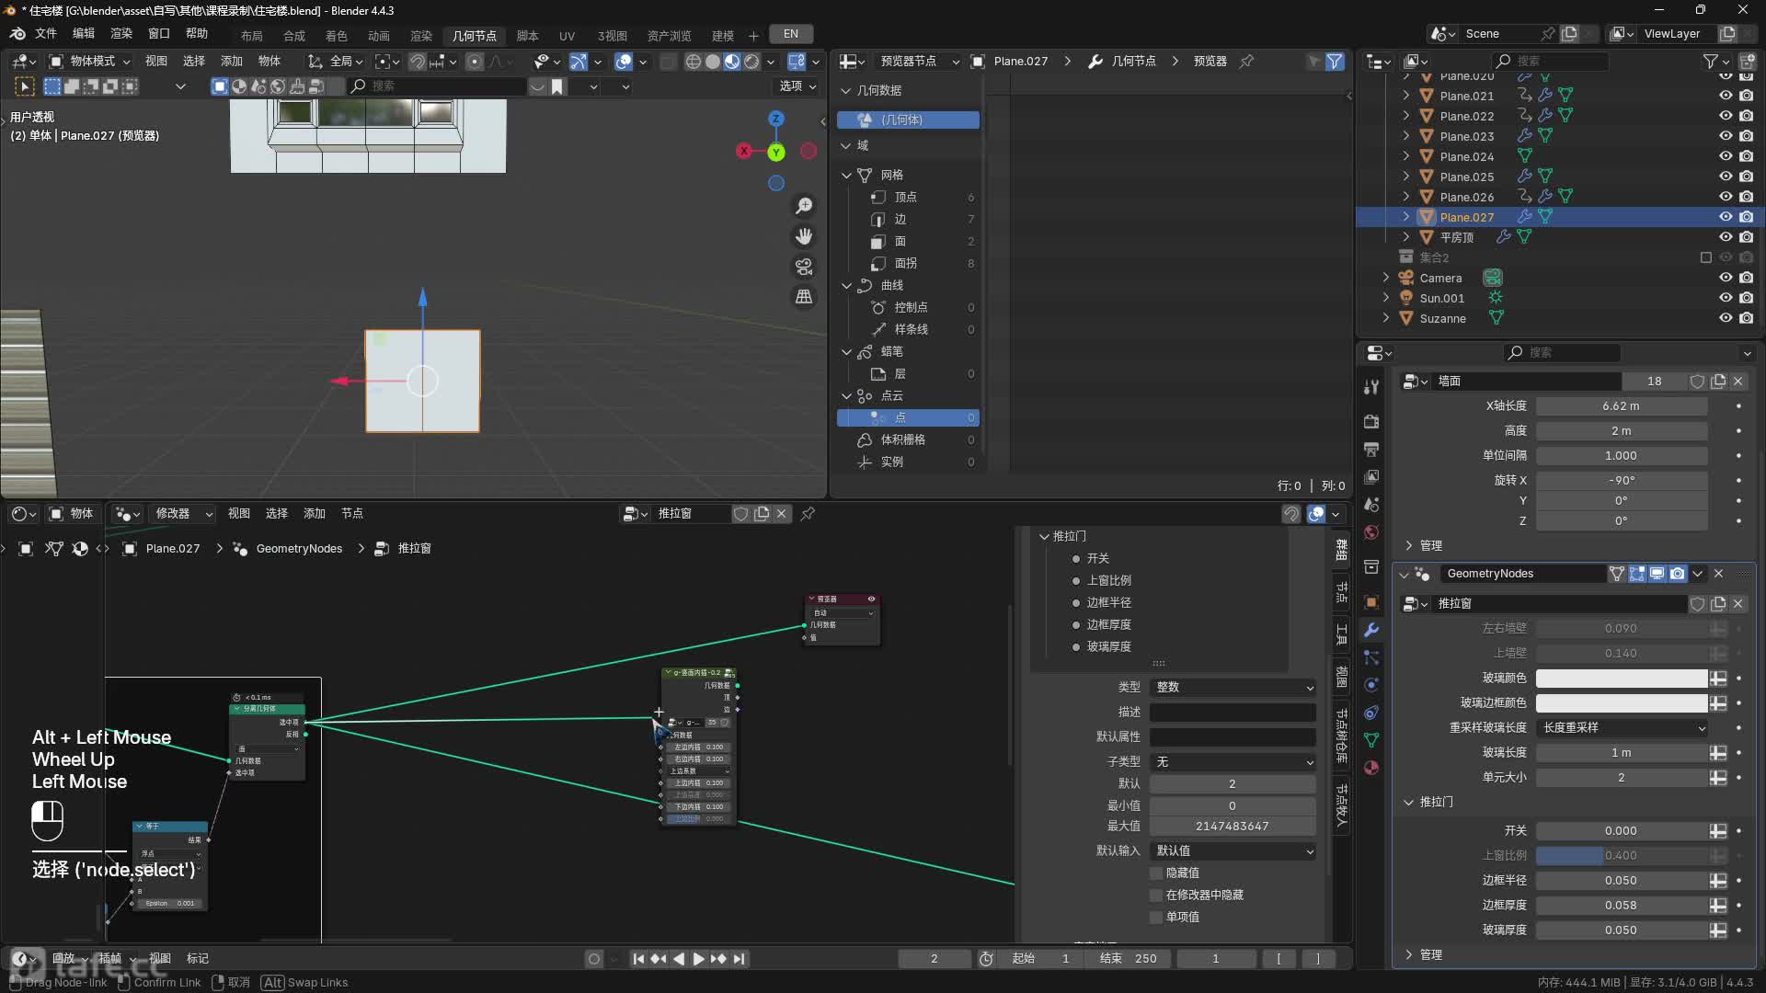Open the 玻璃颜色 color swatch
This screenshot has height=993, width=1766.
click(1622, 679)
